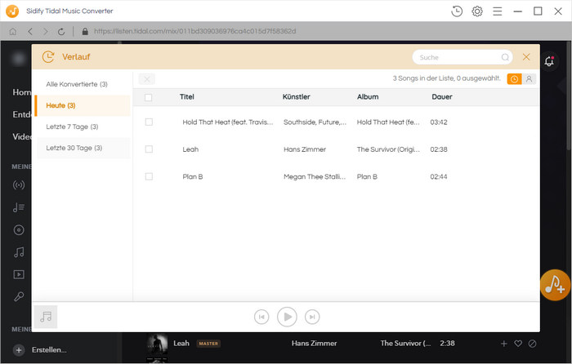
Task: Reload the Tidal page
Action: (61, 32)
